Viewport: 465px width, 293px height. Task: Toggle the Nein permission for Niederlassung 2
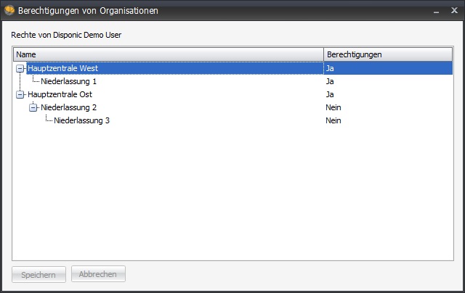[333, 107]
